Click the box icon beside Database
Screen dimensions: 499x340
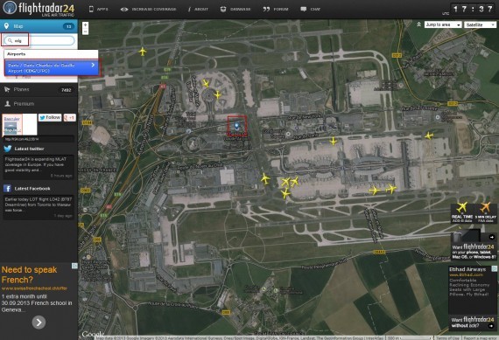[223, 10]
